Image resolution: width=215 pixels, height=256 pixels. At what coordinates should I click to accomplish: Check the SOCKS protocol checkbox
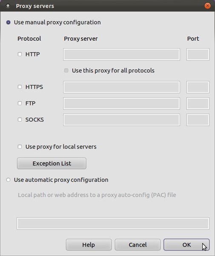pos(20,119)
